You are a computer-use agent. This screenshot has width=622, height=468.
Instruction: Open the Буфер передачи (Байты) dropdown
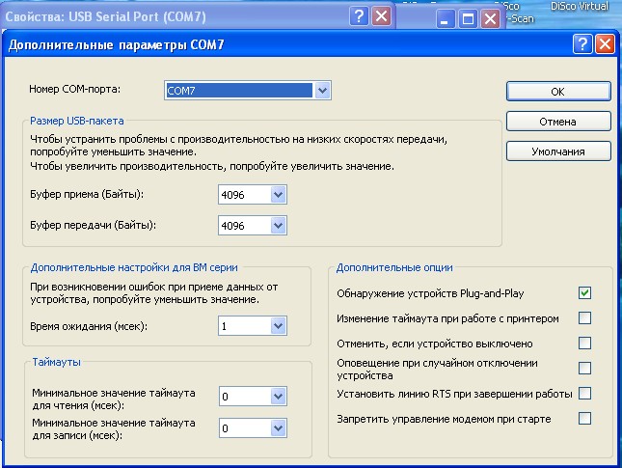(279, 225)
